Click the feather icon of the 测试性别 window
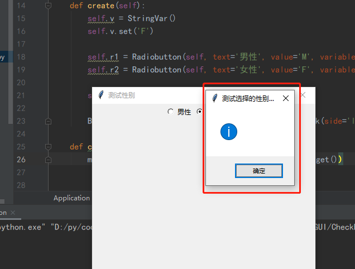This screenshot has height=269, width=355. coord(101,95)
